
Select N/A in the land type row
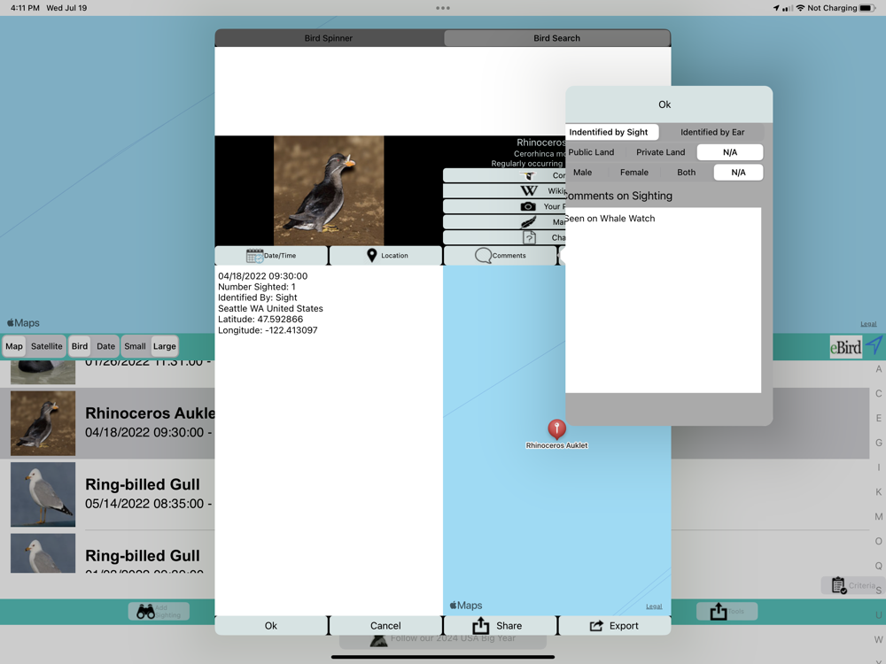point(730,152)
